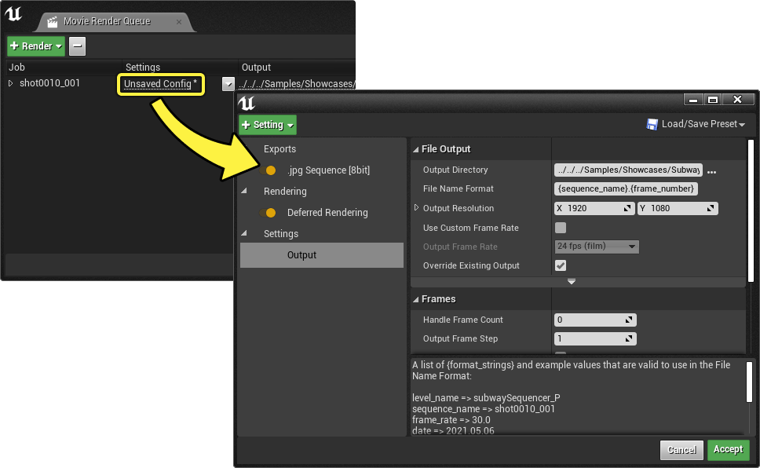Screen dimensions: 760x468
Task: Uncheck Override Existing Output
Action: [x=559, y=265]
